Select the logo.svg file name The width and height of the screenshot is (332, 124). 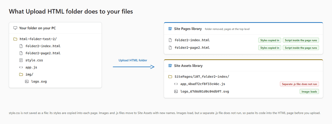point(39,81)
